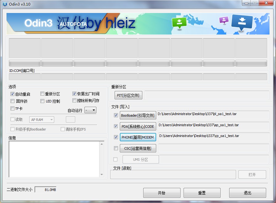Viewport: 276px width, 203px height.
Task: Open the AP RAM dropdown
Action: coord(42,120)
